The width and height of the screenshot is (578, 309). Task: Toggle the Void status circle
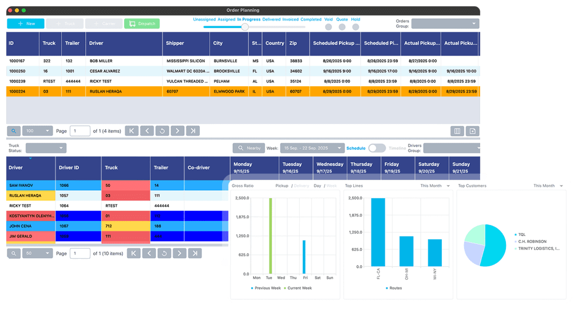coord(328,27)
